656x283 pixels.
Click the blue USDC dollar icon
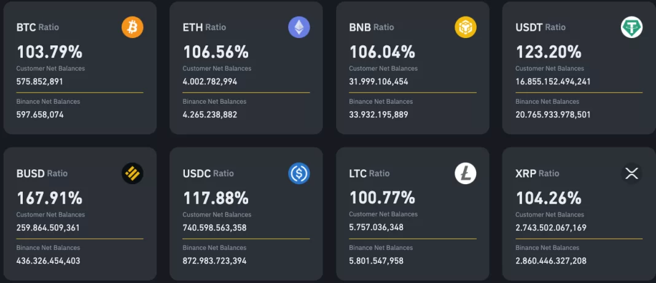click(299, 174)
